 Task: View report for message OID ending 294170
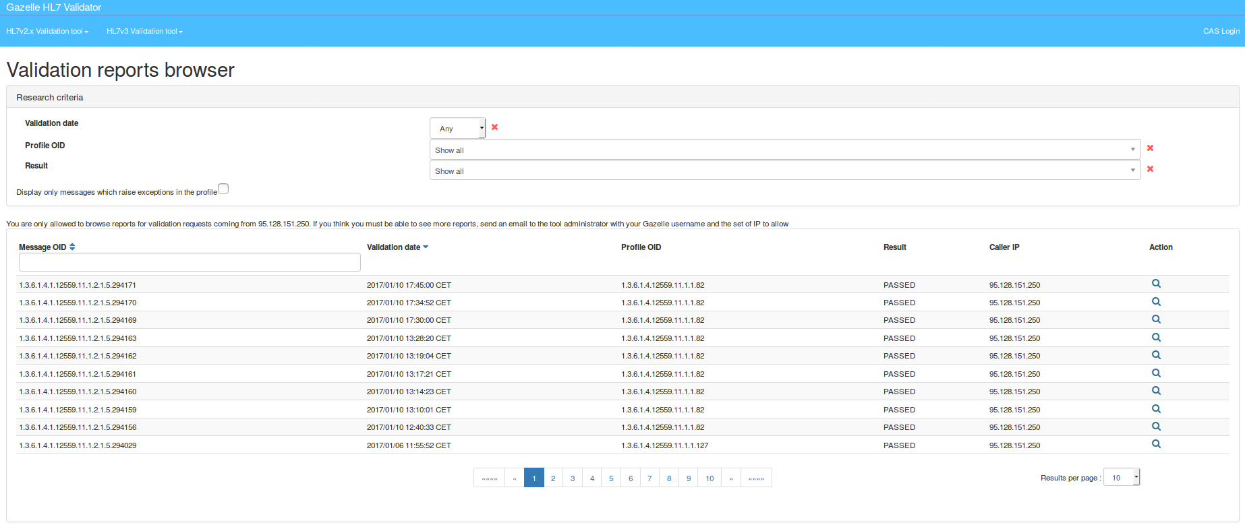[x=1156, y=302]
